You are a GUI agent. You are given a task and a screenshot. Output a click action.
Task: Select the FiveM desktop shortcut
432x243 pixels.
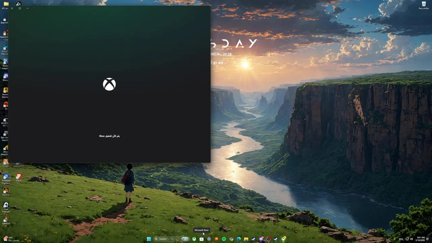(6, 163)
